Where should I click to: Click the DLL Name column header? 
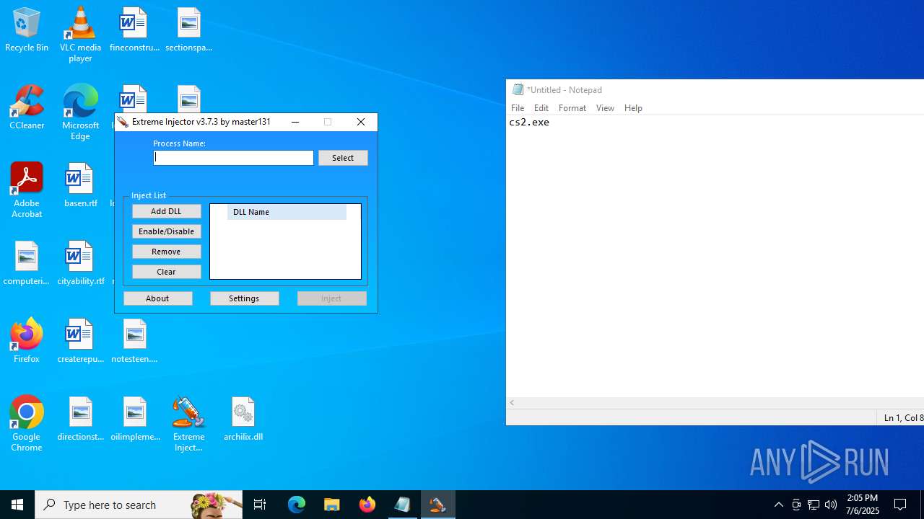[x=287, y=212]
